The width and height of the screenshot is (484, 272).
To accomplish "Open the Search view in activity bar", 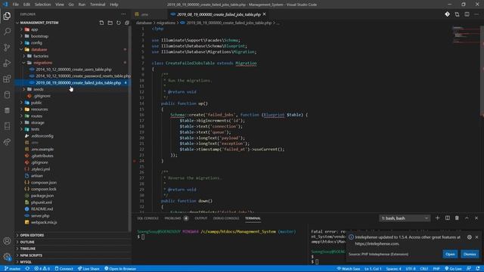I will [7, 32].
